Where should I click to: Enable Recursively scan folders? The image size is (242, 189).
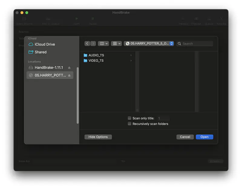[x=129, y=124]
